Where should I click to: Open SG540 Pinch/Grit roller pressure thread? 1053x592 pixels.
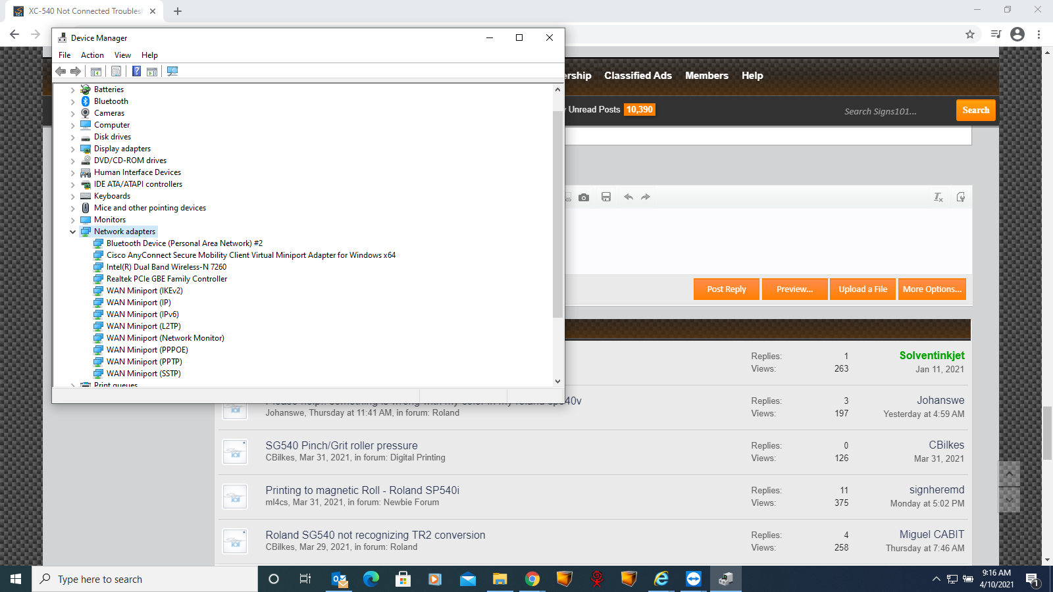pyautogui.click(x=341, y=445)
